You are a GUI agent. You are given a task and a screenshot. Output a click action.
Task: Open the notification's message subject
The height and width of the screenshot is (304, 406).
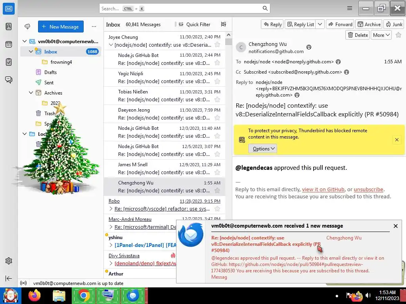point(266,244)
